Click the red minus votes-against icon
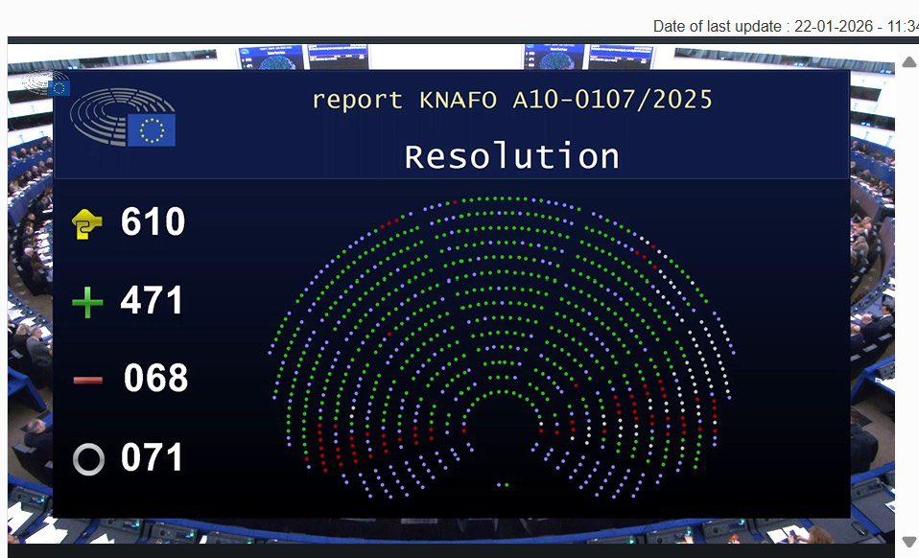919x558 pixels. coord(85,379)
